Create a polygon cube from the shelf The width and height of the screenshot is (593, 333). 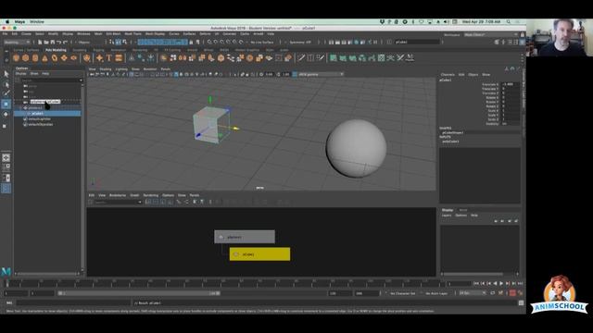[25, 58]
